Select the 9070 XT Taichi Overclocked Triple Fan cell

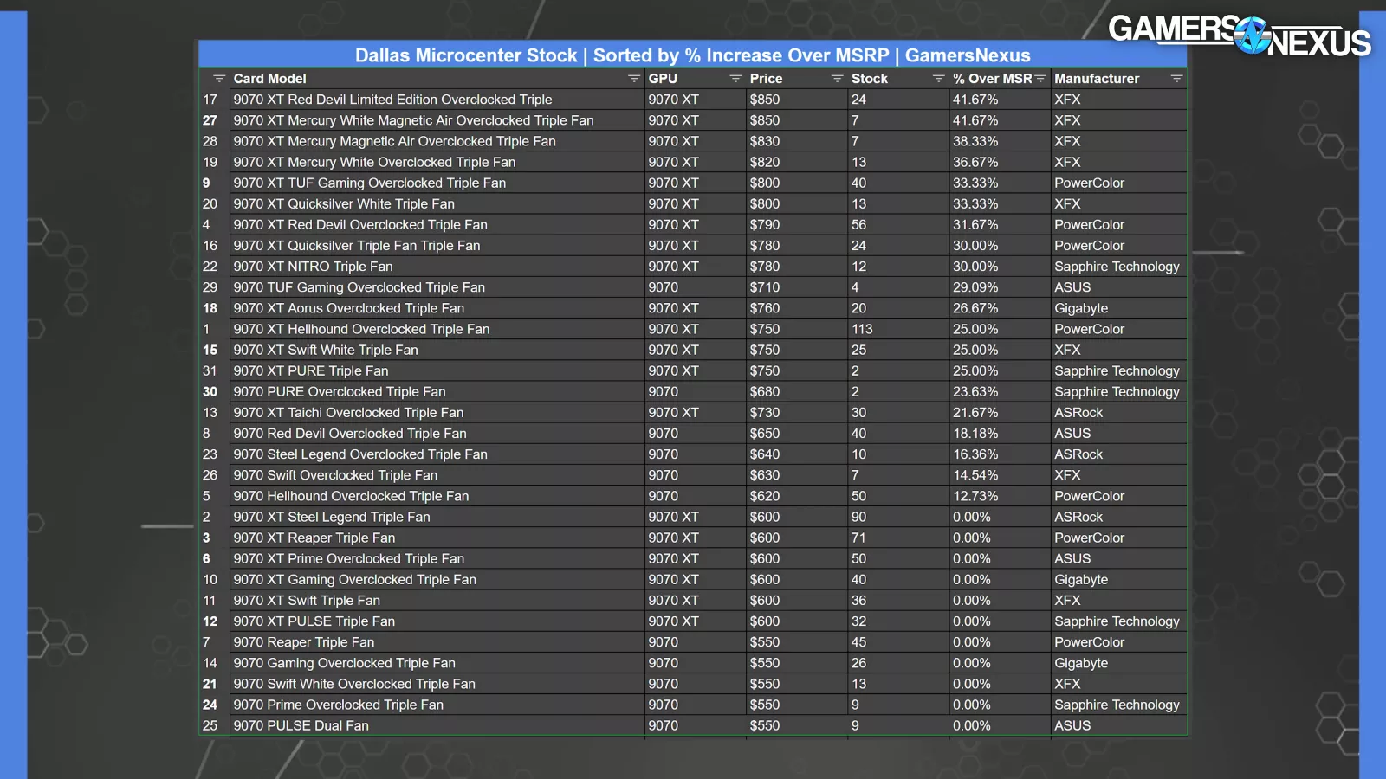click(x=348, y=413)
